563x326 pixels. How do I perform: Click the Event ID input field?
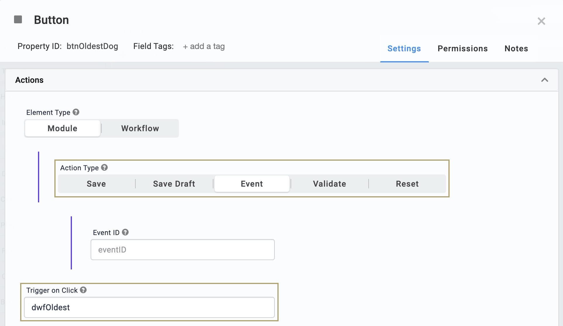pos(183,250)
